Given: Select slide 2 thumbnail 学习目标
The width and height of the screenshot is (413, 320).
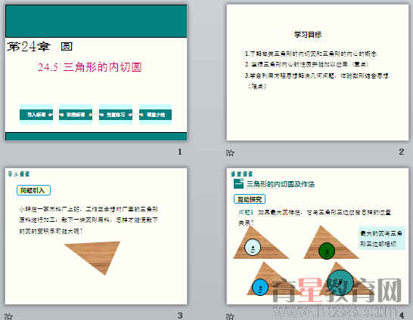Looking at the screenshot, I should click(318, 72).
